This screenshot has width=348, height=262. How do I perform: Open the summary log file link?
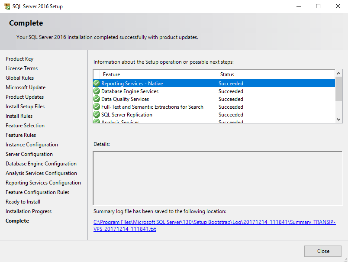(x=214, y=225)
